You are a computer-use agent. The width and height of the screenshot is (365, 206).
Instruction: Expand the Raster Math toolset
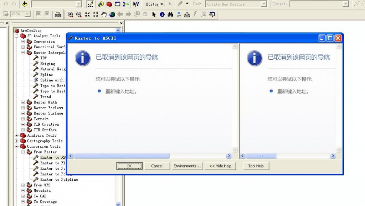coord(23,102)
